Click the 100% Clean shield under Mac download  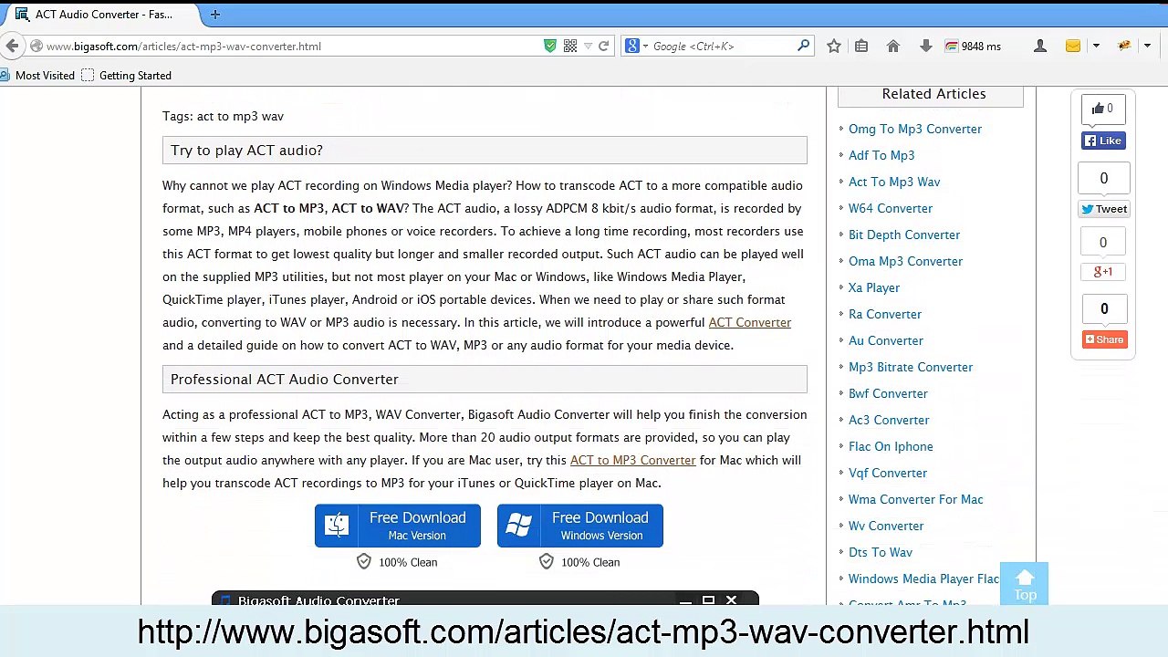[x=364, y=562]
